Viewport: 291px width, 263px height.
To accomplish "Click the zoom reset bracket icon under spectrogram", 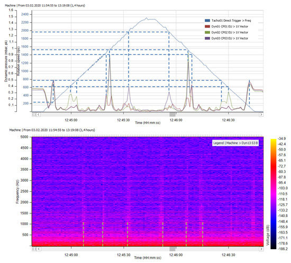I will pos(34,249).
